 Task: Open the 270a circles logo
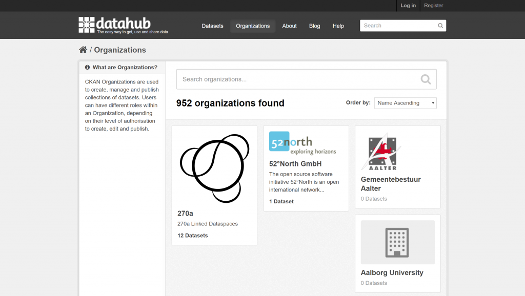click(214, 168)
